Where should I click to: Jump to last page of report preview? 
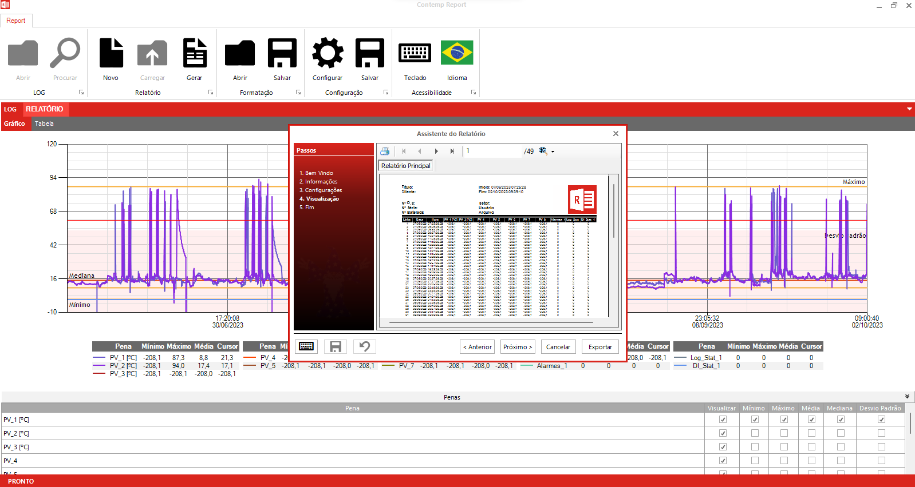pos(452,151)
